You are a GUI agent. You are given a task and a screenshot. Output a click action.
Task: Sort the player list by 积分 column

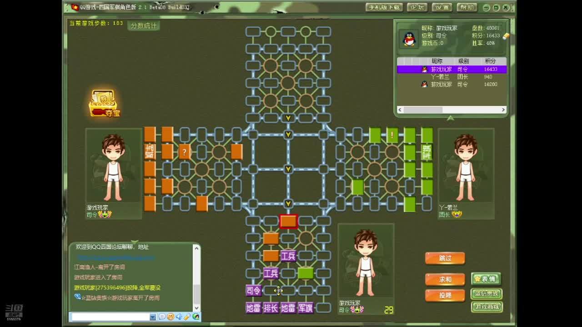pos(490,61)
